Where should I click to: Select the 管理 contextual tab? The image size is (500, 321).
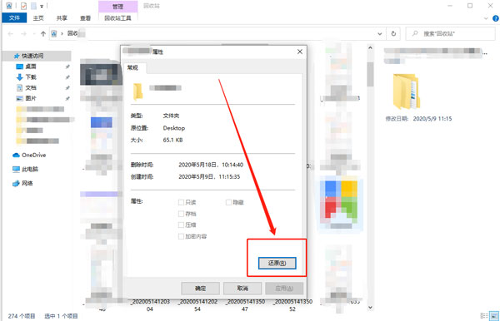(x=117, y=7)
